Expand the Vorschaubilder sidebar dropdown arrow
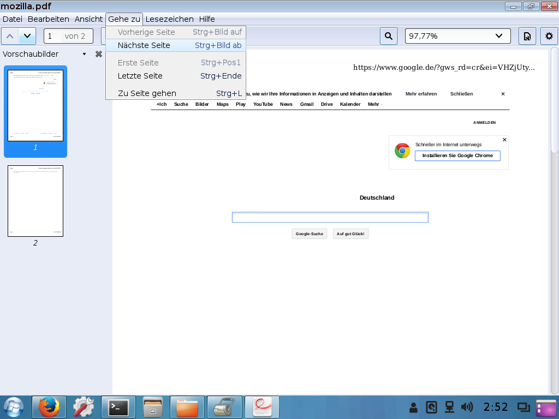Image resolution: width=559 pixels, height=419 pixels. 84,54
